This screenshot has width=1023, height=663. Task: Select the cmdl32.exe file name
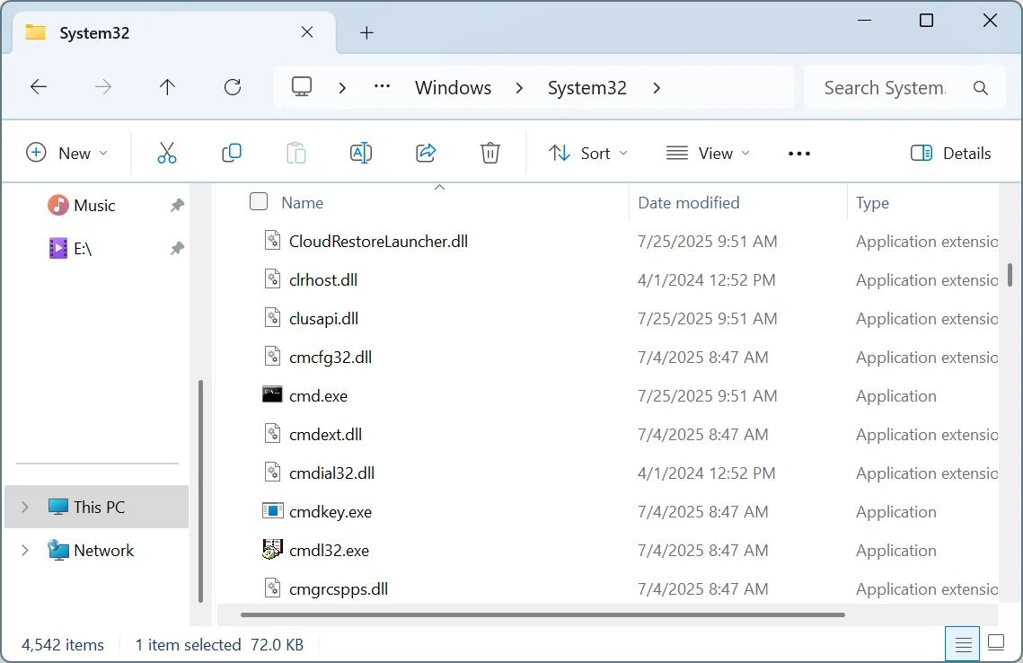click(329, 551)
